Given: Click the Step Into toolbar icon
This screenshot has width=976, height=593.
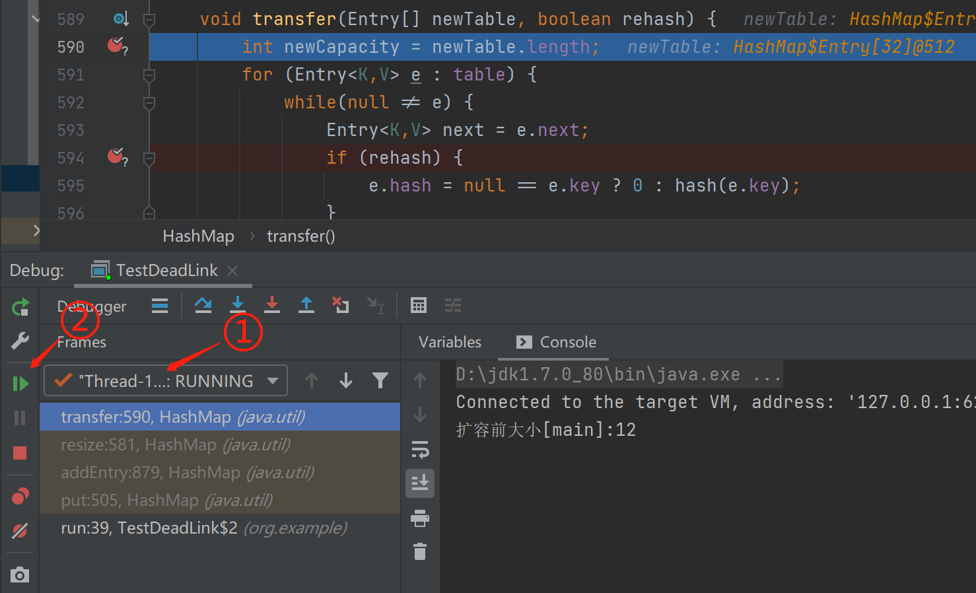Looking at the screenshot, I should click(x=238, y=305).
